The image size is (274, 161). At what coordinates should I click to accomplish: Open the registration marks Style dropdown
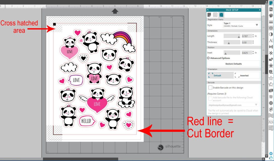[x=241, y=25]
